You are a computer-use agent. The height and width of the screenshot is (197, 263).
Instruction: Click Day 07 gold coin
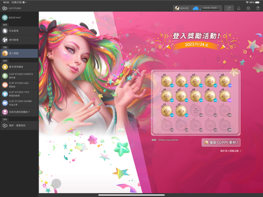pyautogui.click(x=181, y=96)
